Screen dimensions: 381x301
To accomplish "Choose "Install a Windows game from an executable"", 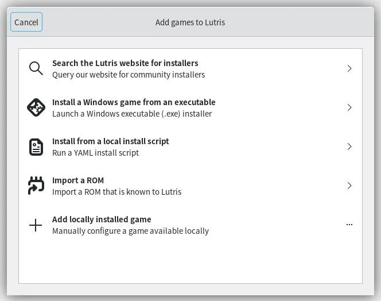I will tap(134, 102).
